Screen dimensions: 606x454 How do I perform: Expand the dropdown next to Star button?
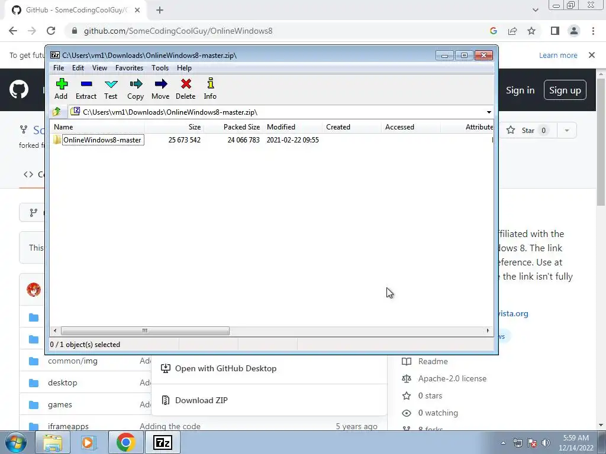(x=567, y=131)
